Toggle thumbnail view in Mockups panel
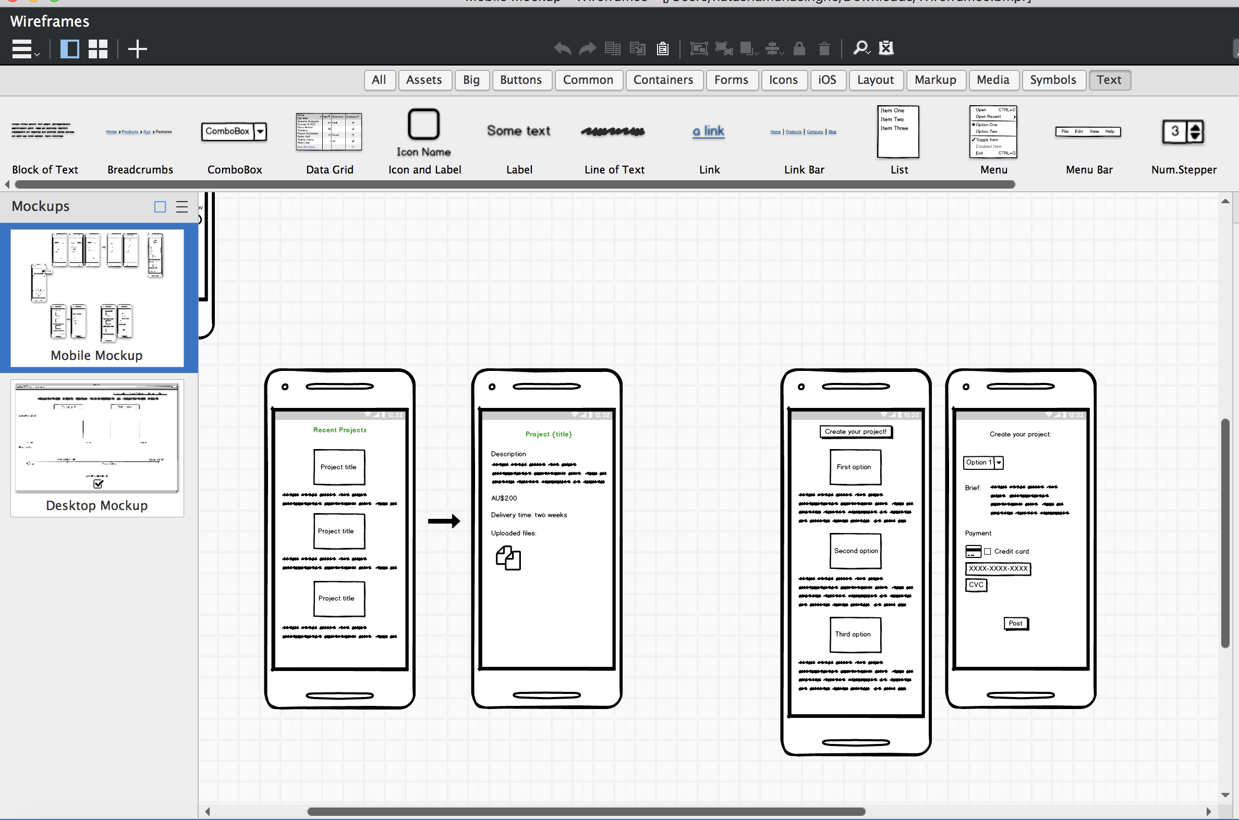 click(x=160, y=207)
